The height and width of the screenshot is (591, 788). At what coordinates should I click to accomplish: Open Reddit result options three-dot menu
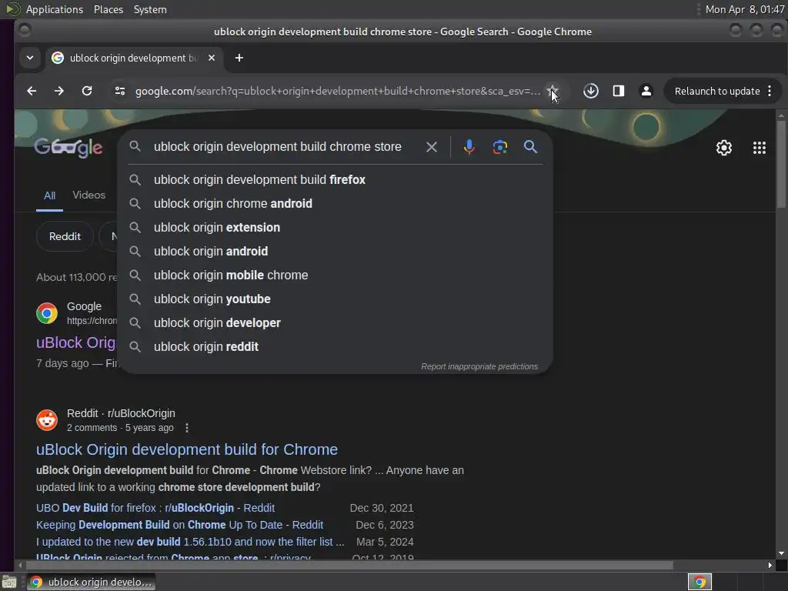[187, 428]
